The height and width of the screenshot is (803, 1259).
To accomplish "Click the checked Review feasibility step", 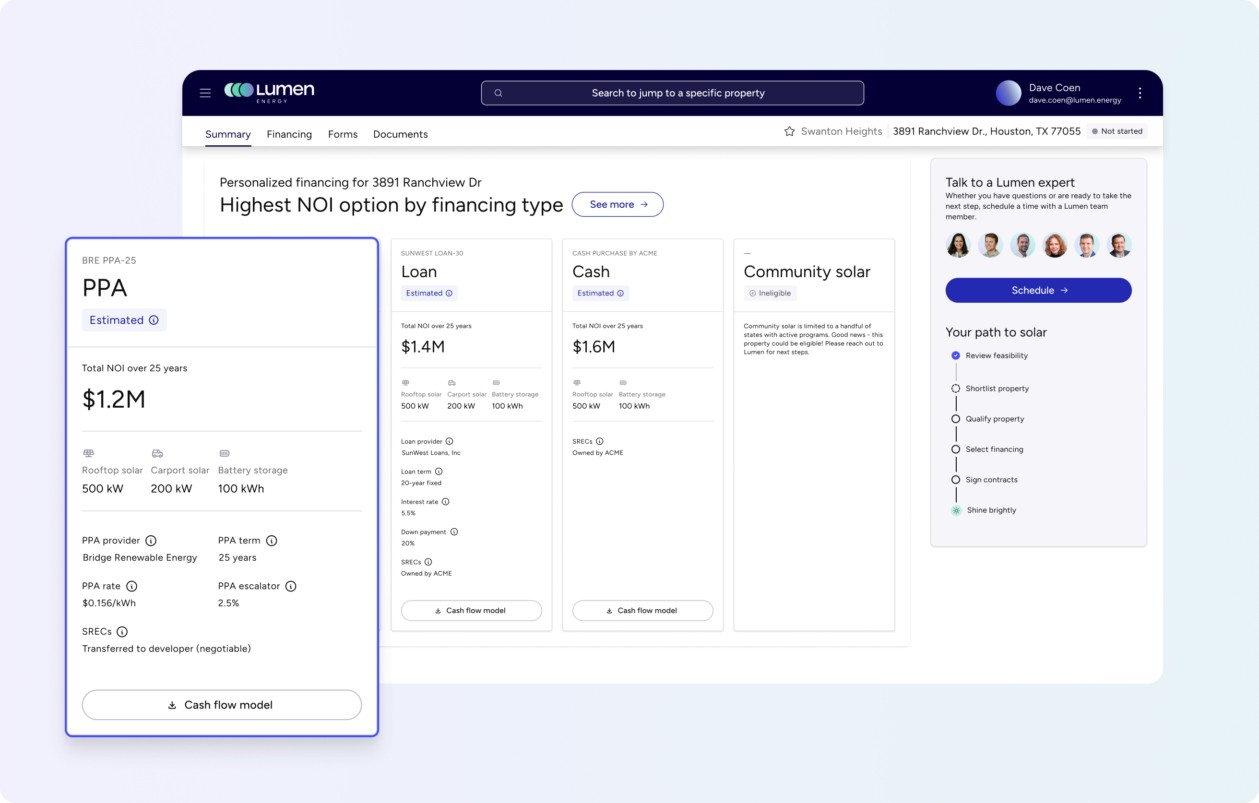I will (955, 355).
